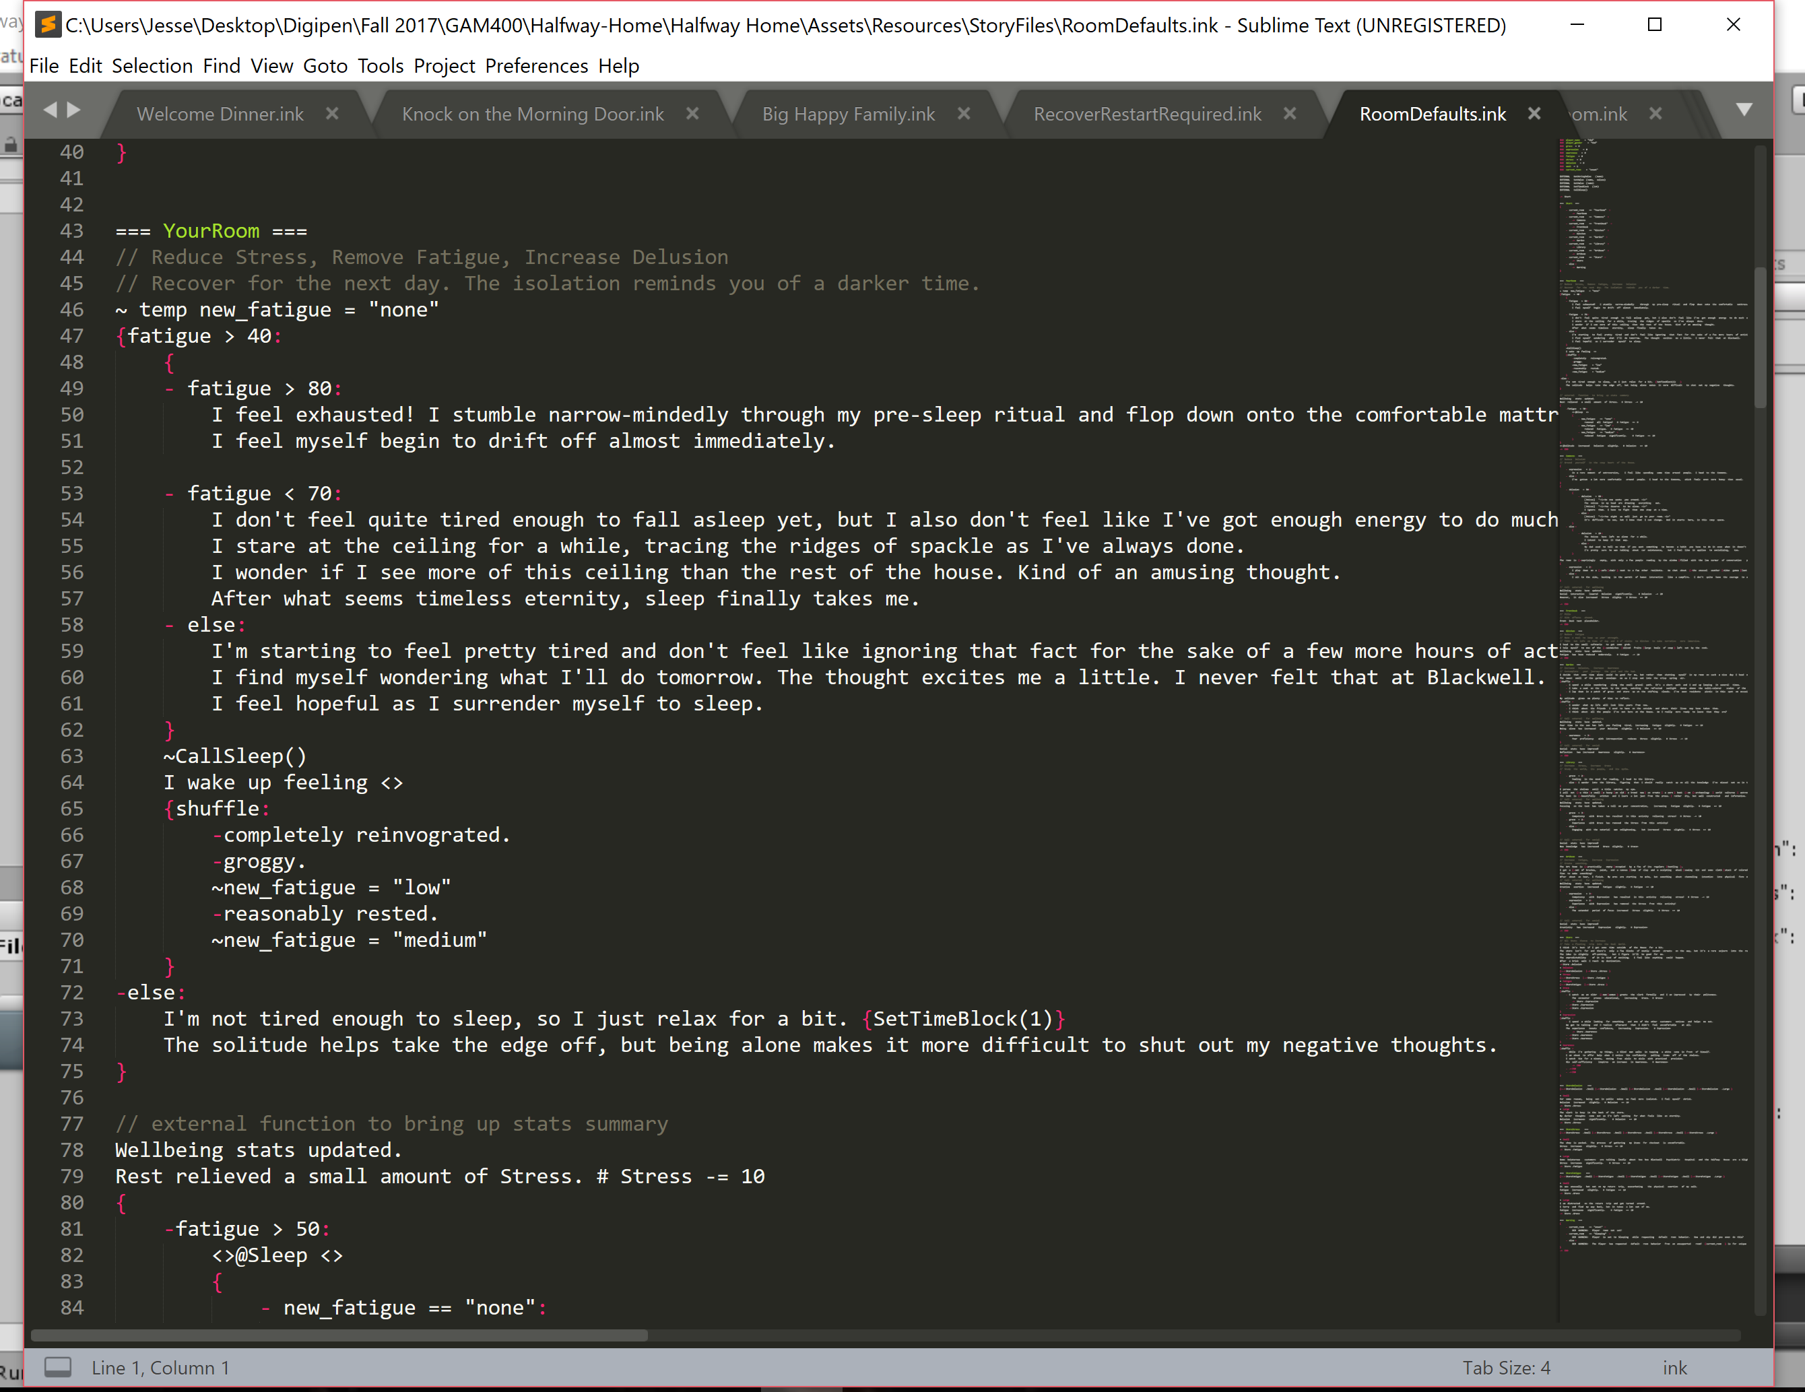Open the Selection menu
This screenshot has height=1392, width=1805.
point(152,65)
